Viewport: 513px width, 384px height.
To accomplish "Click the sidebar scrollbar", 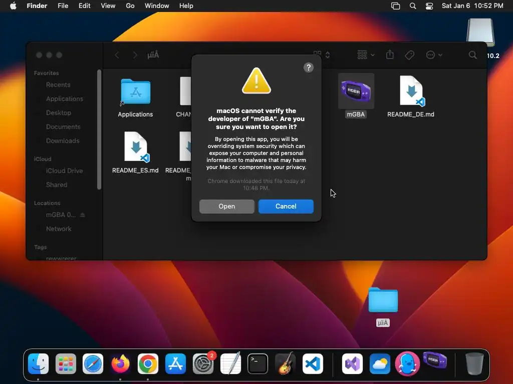I will click(x=99, y=129).
